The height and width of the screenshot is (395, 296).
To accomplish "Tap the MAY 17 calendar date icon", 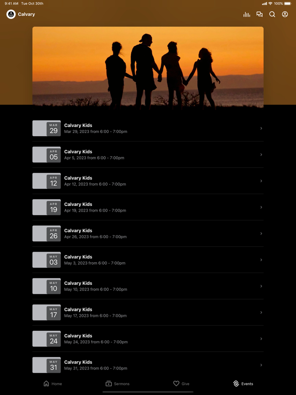I will (x=47, y=313).
